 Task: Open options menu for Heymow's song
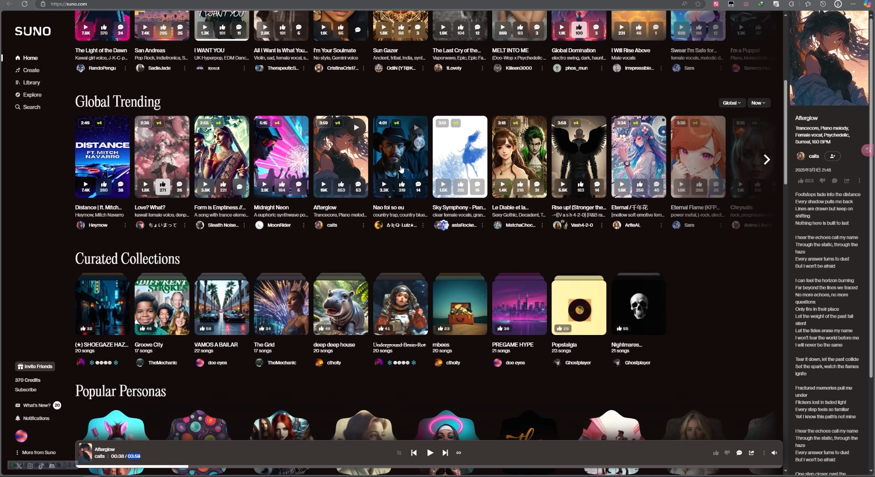125,225
